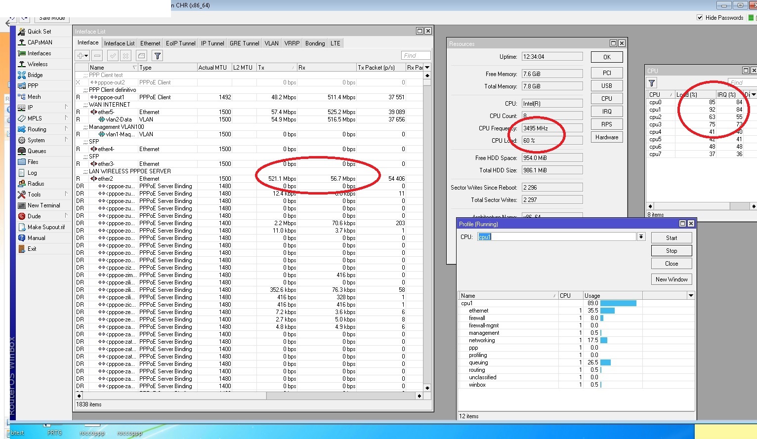Click New Window in the Profile window
757x439 pixels.
pos(672,279)
